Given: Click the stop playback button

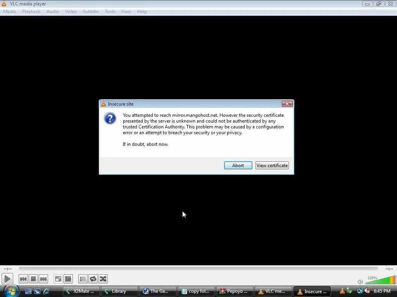Looking at the screenshot, I should coord(33,279).
